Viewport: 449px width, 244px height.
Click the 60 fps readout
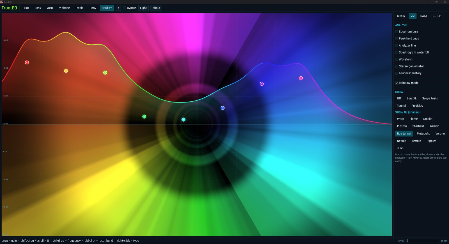click(x=444, y=241)
